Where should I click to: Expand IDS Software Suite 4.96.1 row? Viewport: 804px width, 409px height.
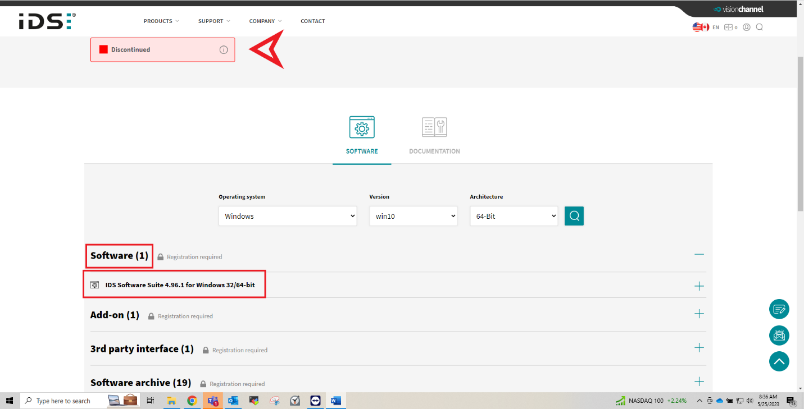[x=699, y=286]
